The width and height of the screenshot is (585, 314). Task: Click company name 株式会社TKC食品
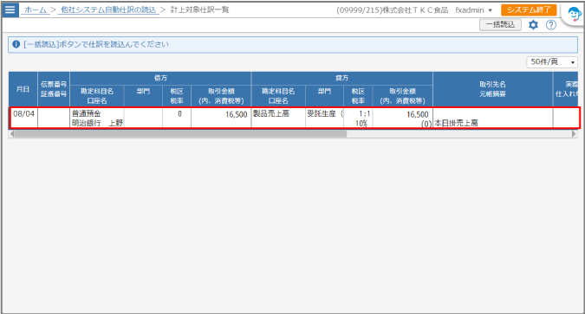tap(416, 10)
